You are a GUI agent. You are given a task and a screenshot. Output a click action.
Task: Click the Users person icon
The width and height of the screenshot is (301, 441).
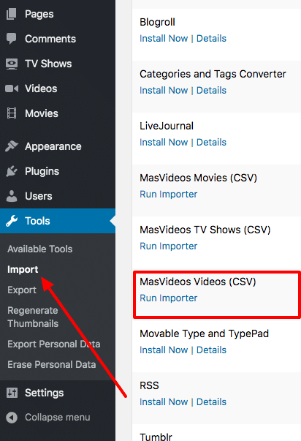coord(12,196)
